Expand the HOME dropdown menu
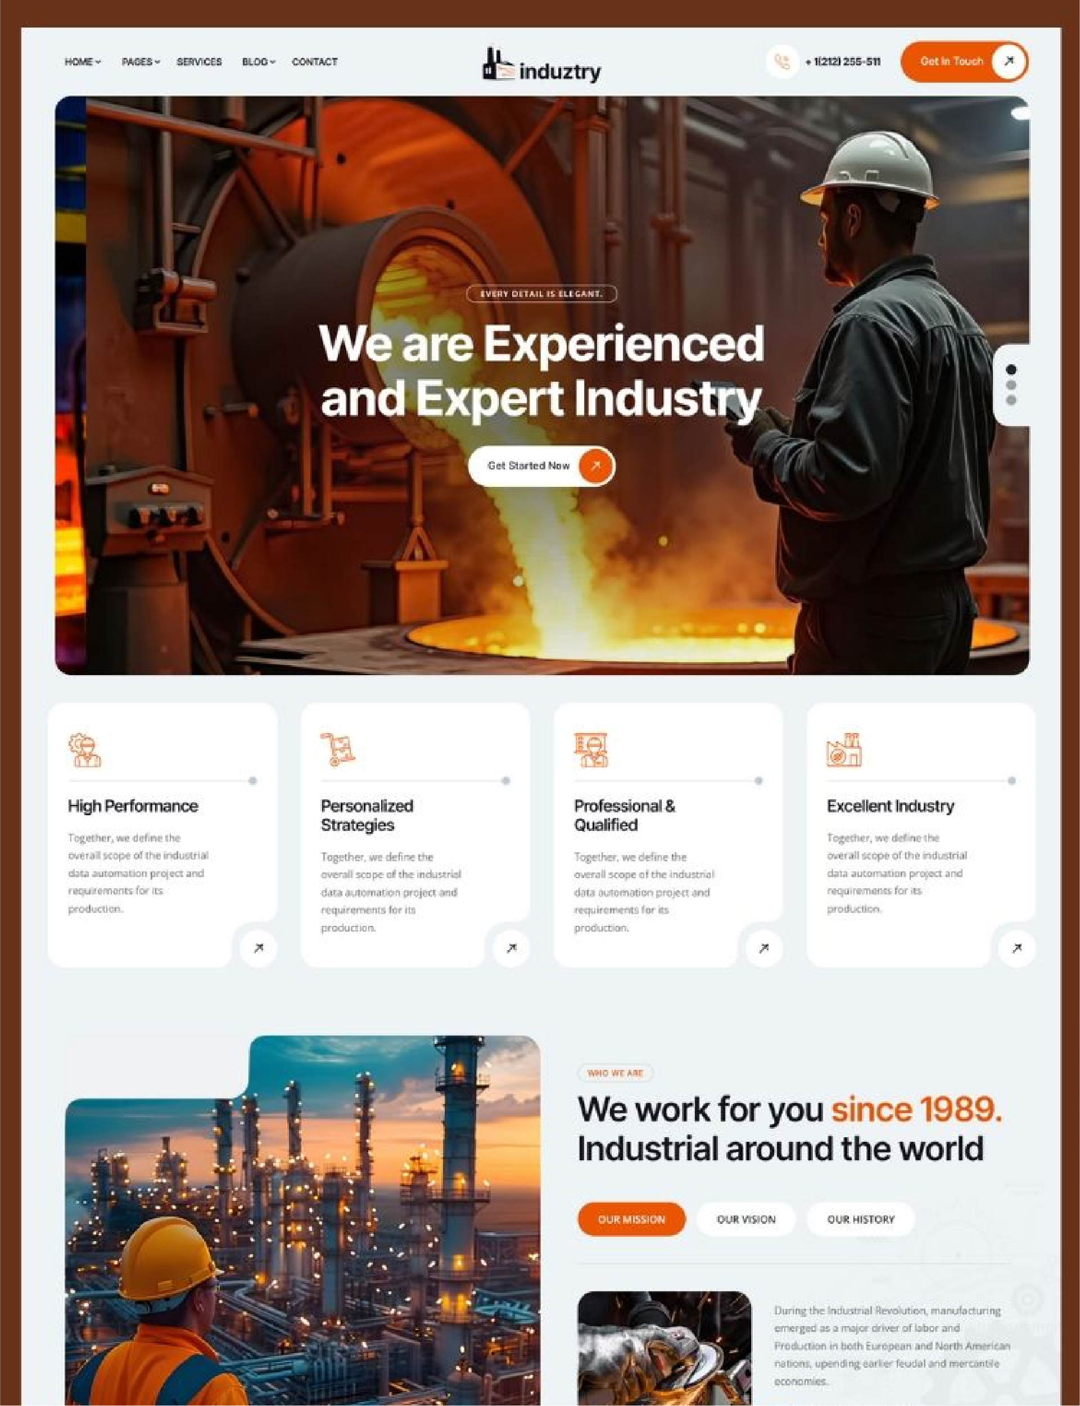This screenshot has width=1080, height=1406. point(82,62)
